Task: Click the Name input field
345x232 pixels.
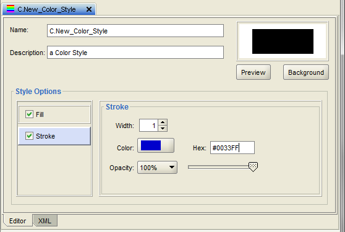Action: click(x=135, y=30)
